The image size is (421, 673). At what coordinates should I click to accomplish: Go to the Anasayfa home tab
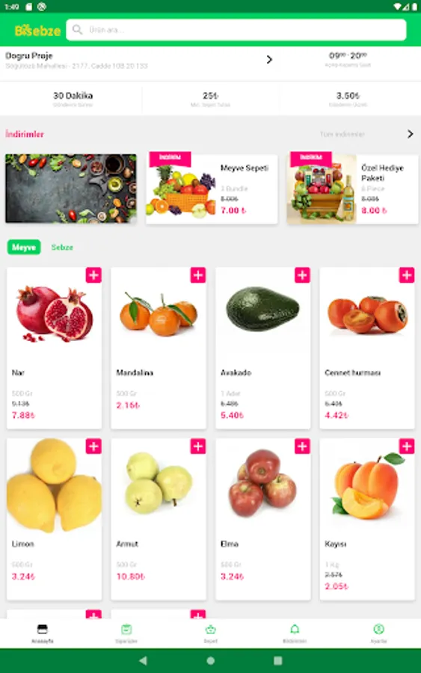42,633
